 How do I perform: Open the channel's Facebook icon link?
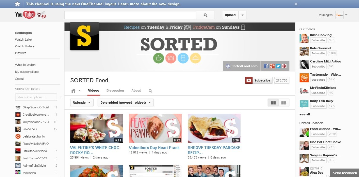click(266, 66)
